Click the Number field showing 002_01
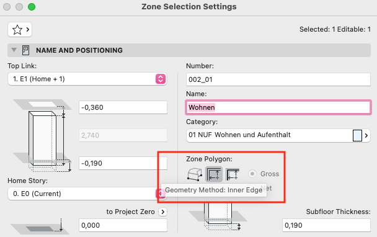 point(278,79)
